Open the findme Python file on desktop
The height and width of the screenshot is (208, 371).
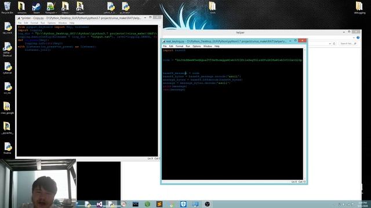click(x=8, y=148)
